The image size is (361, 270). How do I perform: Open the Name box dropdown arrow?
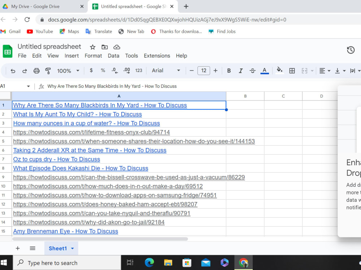[x=28, y=86]
